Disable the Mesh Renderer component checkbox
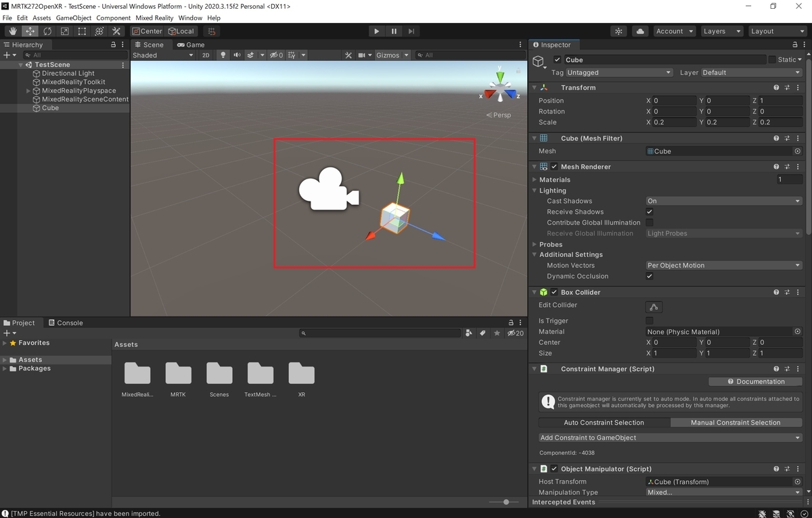 point(555,167)
